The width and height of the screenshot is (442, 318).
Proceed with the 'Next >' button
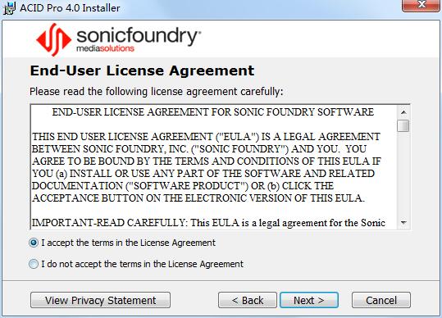pos(309,300)
